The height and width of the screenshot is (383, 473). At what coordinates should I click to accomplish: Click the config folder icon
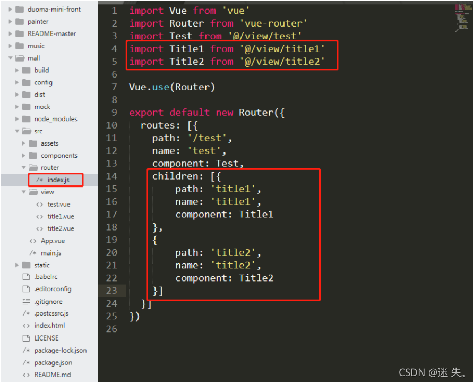coord(27,82)
